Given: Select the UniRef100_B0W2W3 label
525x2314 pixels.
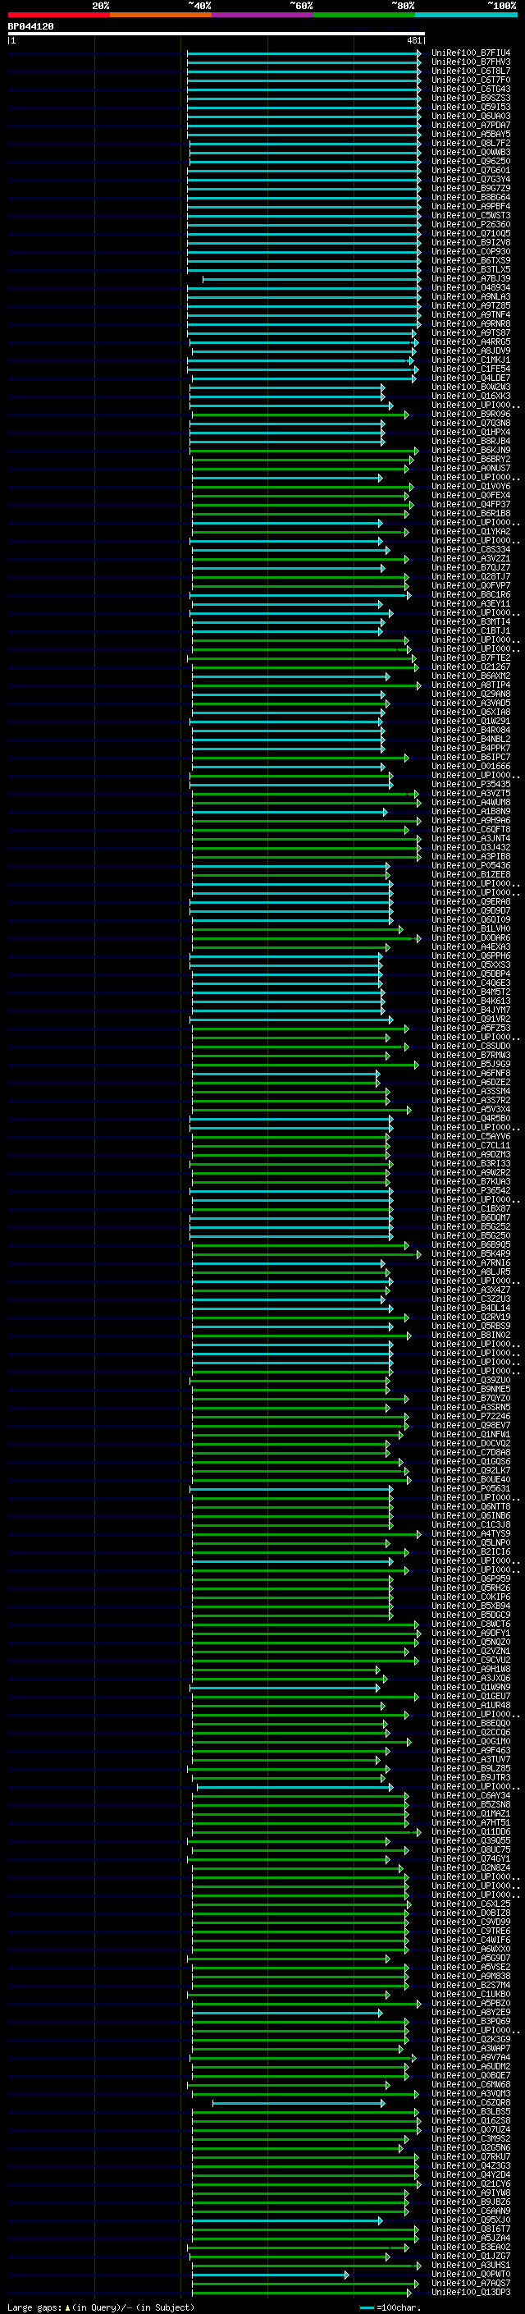Looking at the screenshot, I should (x=470, y=387).
